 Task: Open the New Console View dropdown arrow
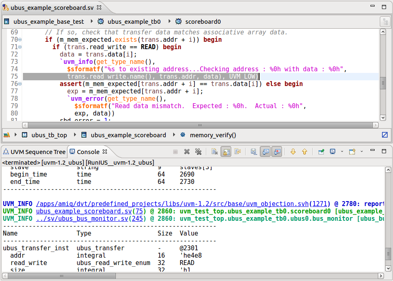(x=361, y=152)
